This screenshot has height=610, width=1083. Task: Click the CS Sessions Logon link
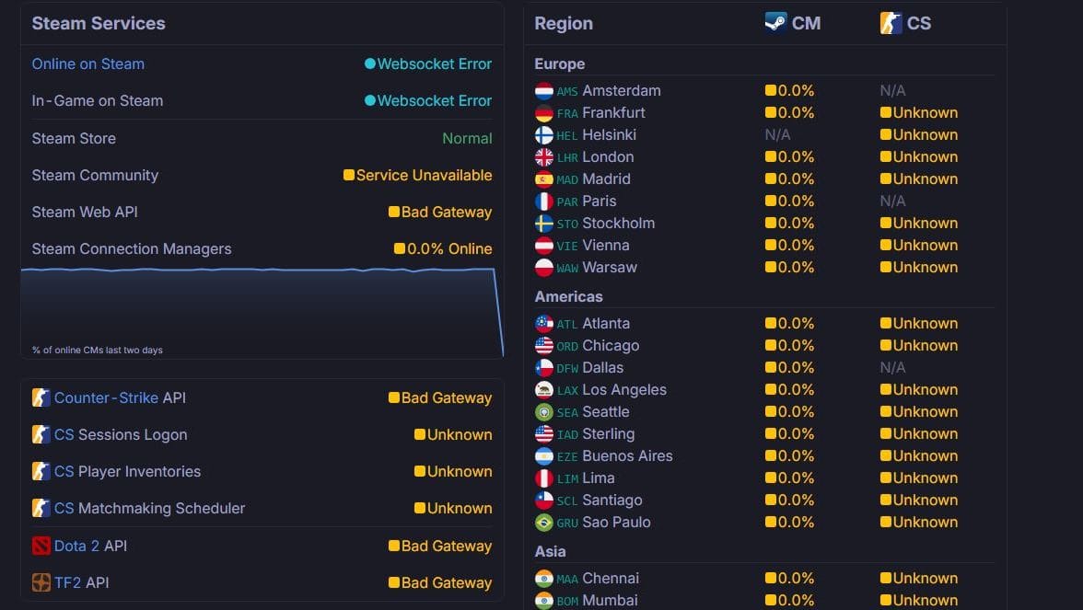[121, 434]
